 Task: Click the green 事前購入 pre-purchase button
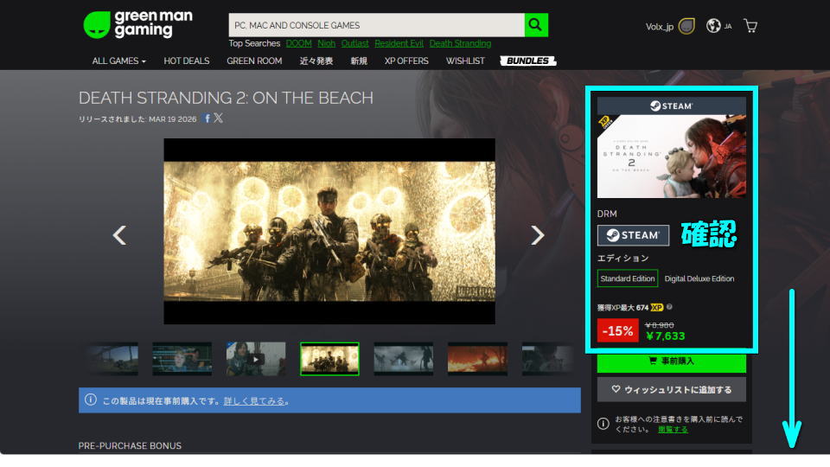tap(671, 361)
